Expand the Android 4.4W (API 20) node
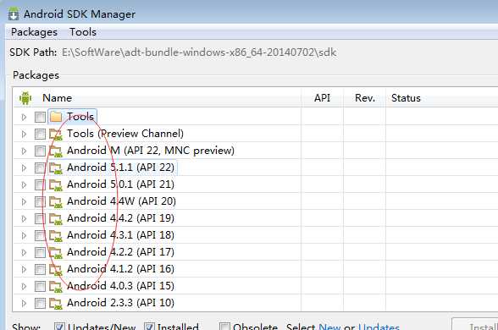Image resolution: width=498 pixels, height=330 pixels. pyautogui.click(x=24, y=201)
